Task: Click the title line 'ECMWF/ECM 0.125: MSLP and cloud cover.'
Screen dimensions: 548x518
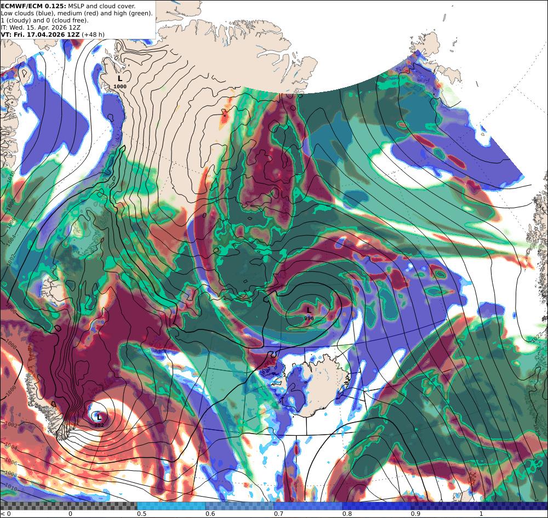Action: (68, 6)
